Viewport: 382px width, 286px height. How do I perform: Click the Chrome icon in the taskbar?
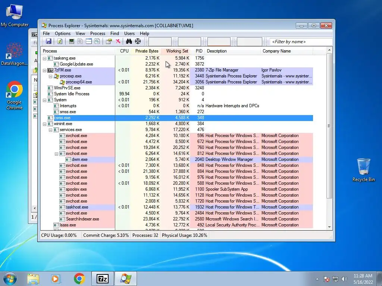[79, 279]
